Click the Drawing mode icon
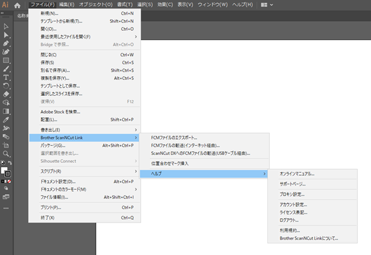 (6, 188)
